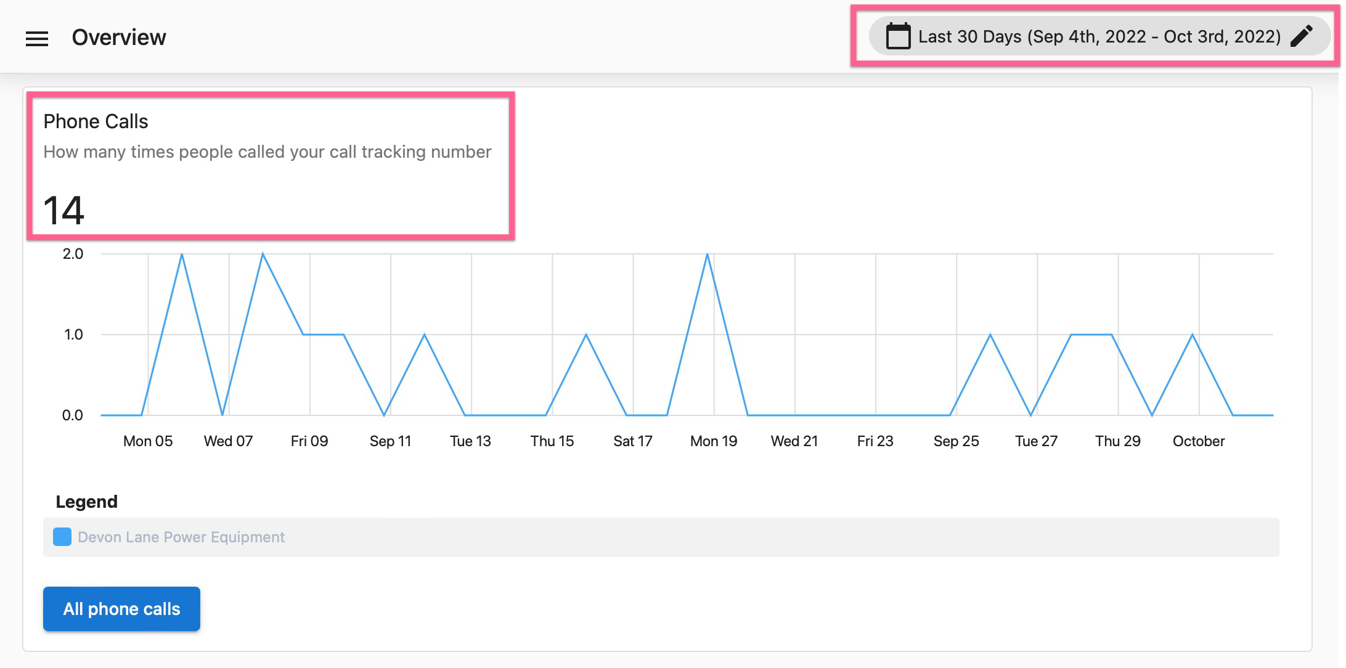Click the phone call total 14

(63, 210)
